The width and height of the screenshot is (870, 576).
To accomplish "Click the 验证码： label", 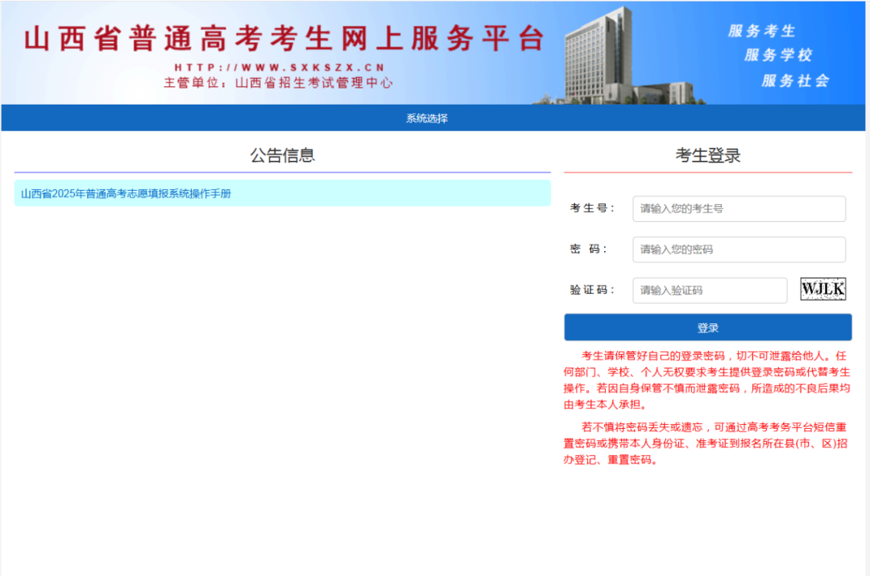I will coord(592,290).
